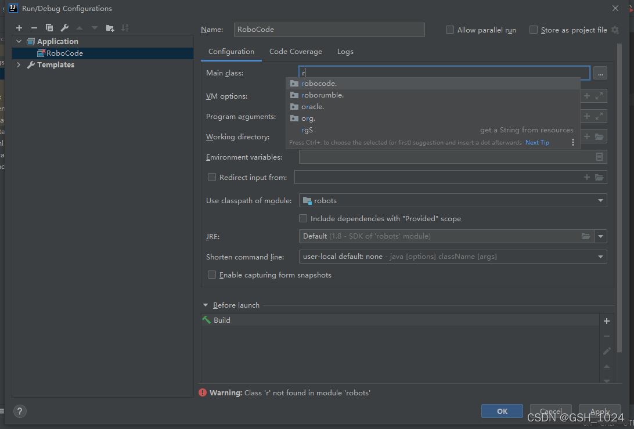This screenshot has width=634, height=429.
Task: Click the Name input field
Action: pyautogui.click(x=329, y=30)
